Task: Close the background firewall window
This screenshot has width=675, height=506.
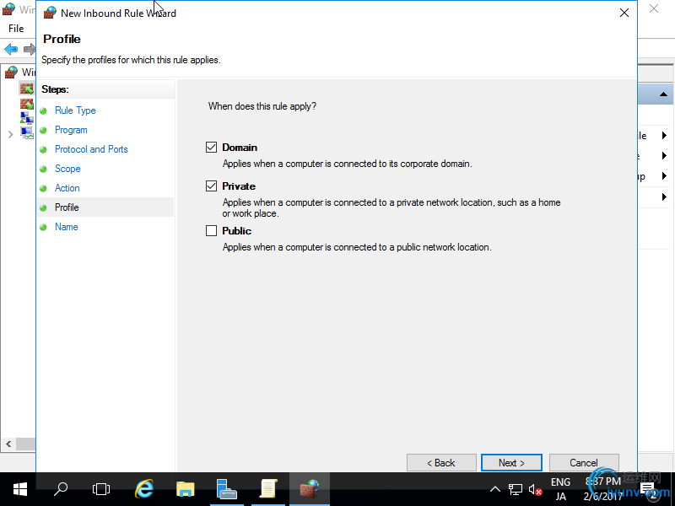Action: pos(654,8)
